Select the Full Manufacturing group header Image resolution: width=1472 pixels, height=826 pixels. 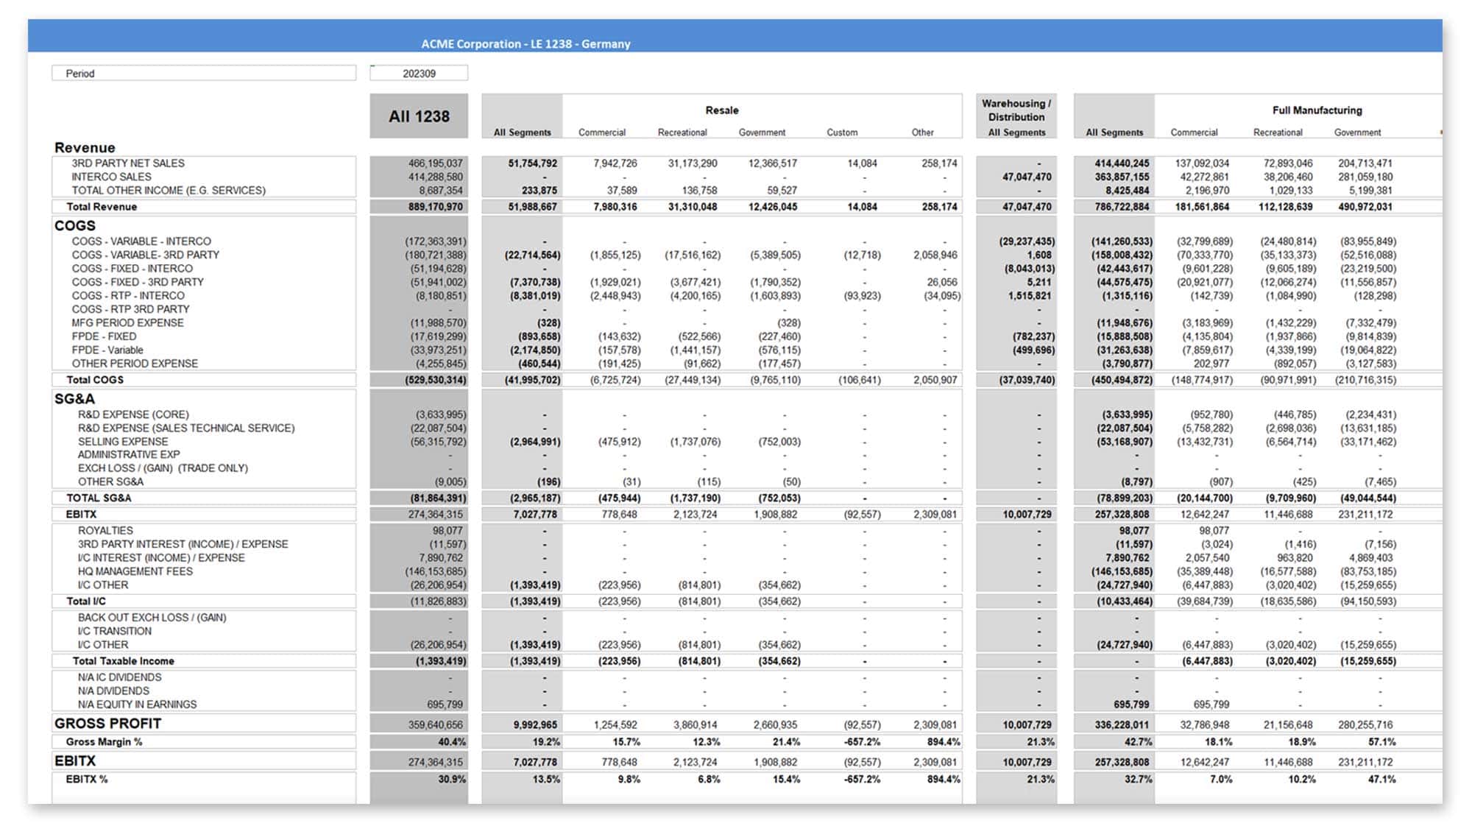coord(1317,110)
